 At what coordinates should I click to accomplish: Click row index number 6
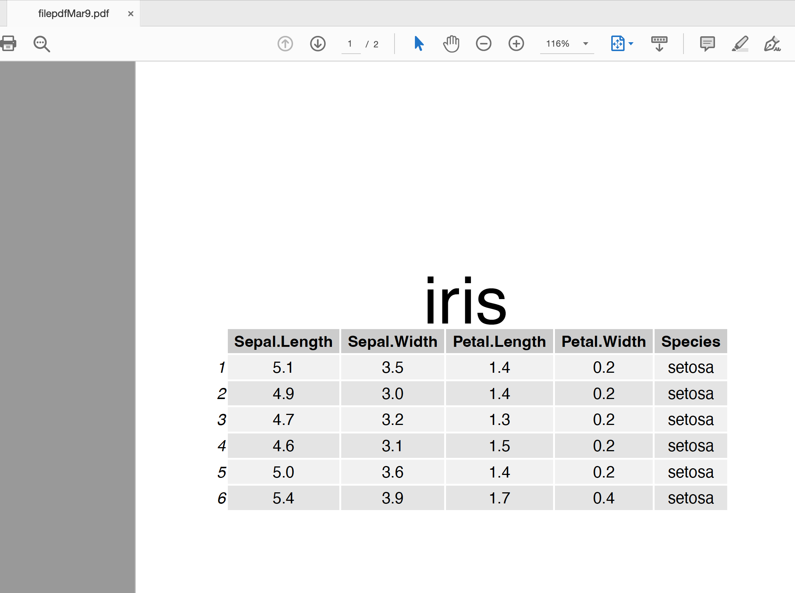222,498
